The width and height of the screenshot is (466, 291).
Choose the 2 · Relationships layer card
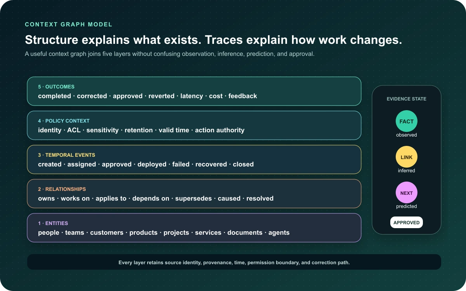pos(194,194)
